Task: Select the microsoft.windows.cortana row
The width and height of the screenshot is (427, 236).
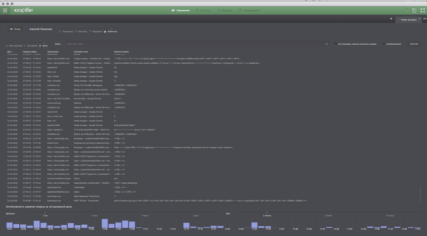Action: (x=212, y=179)
